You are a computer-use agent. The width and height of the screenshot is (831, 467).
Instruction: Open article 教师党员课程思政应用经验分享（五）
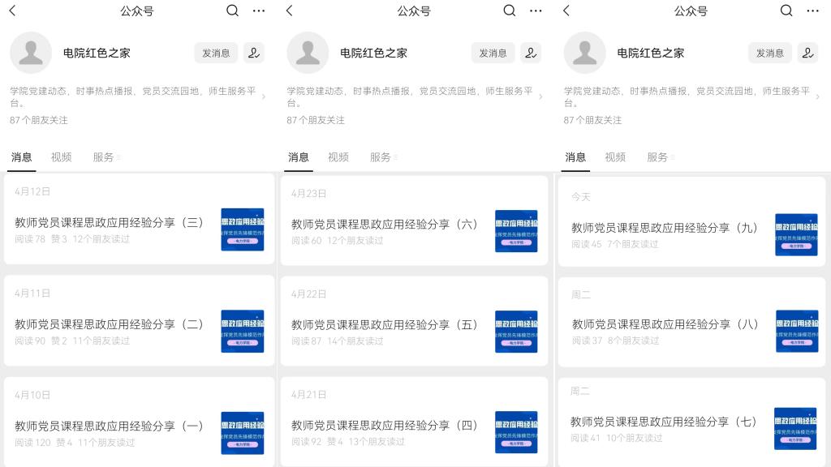tap(385, 324)
